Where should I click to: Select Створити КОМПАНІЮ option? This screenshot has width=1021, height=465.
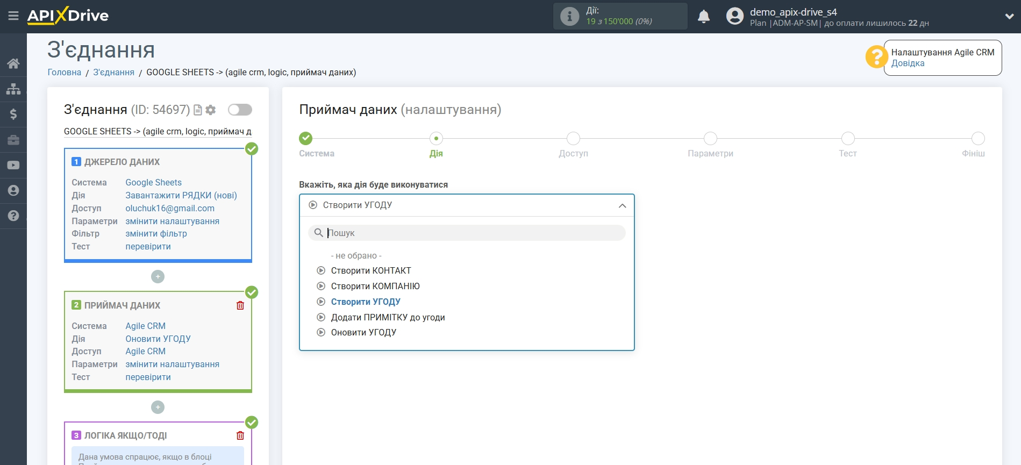tap(375, 287)
